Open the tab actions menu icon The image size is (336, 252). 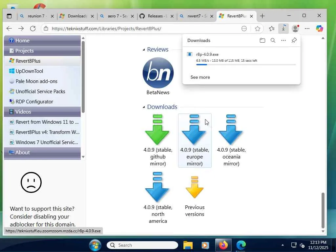pyautogui.click(x=9, y=16)
